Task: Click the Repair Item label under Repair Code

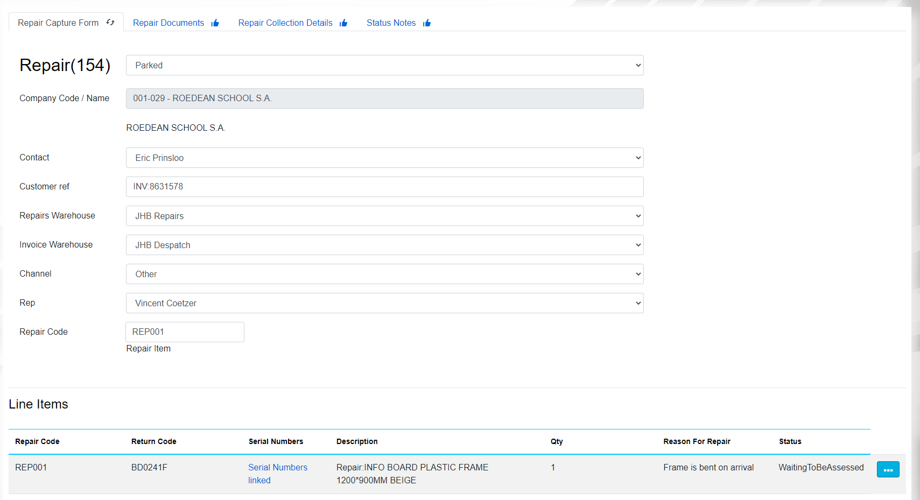Action: tap(149, 348)
